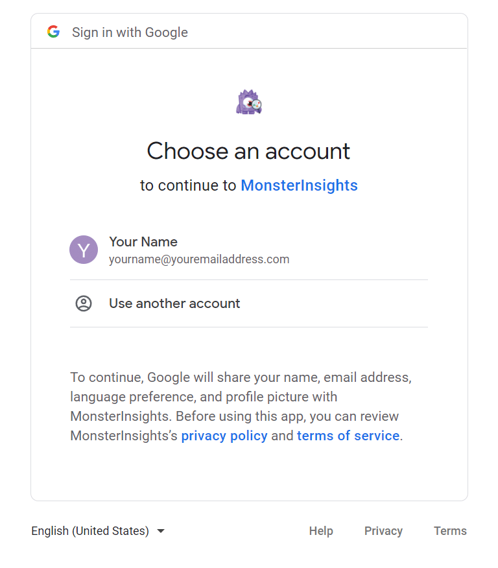The height and width of the screenshot is (568, 498).
Task: Click the language dropdown arrow
Action: (x=161, y=531)
